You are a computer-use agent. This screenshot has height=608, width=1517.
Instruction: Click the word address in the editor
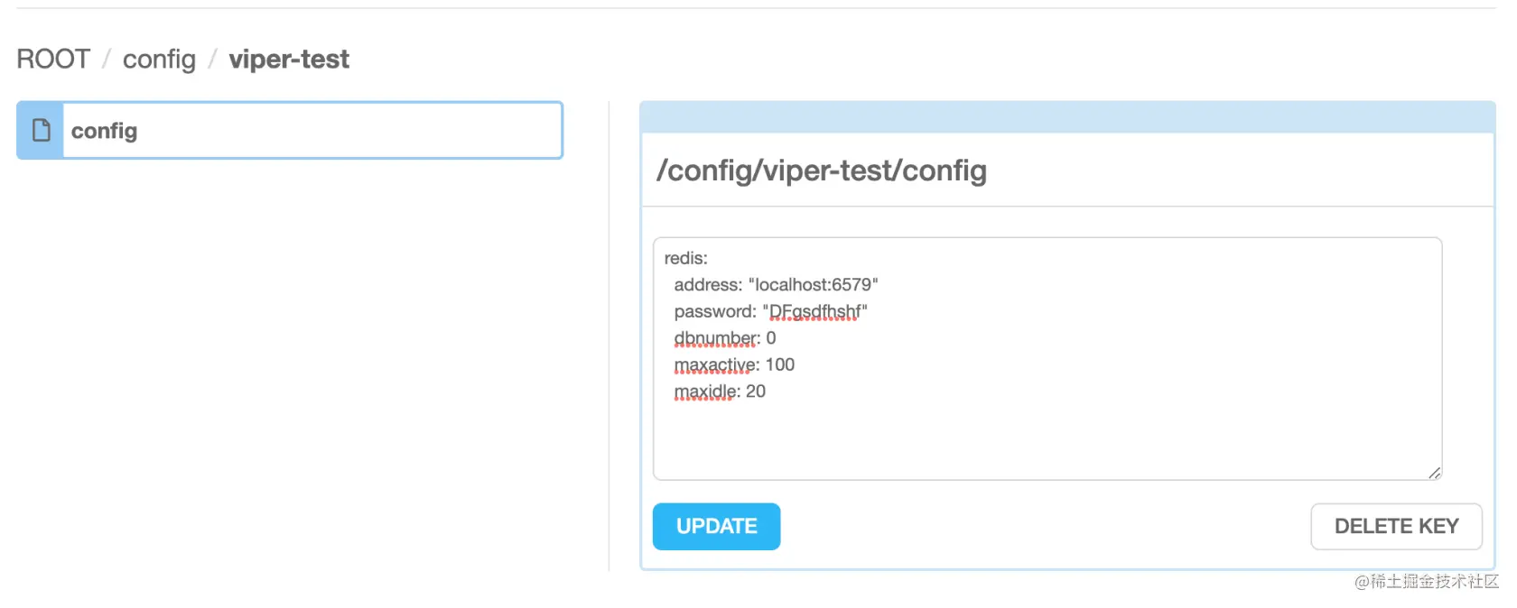[707, 285]
